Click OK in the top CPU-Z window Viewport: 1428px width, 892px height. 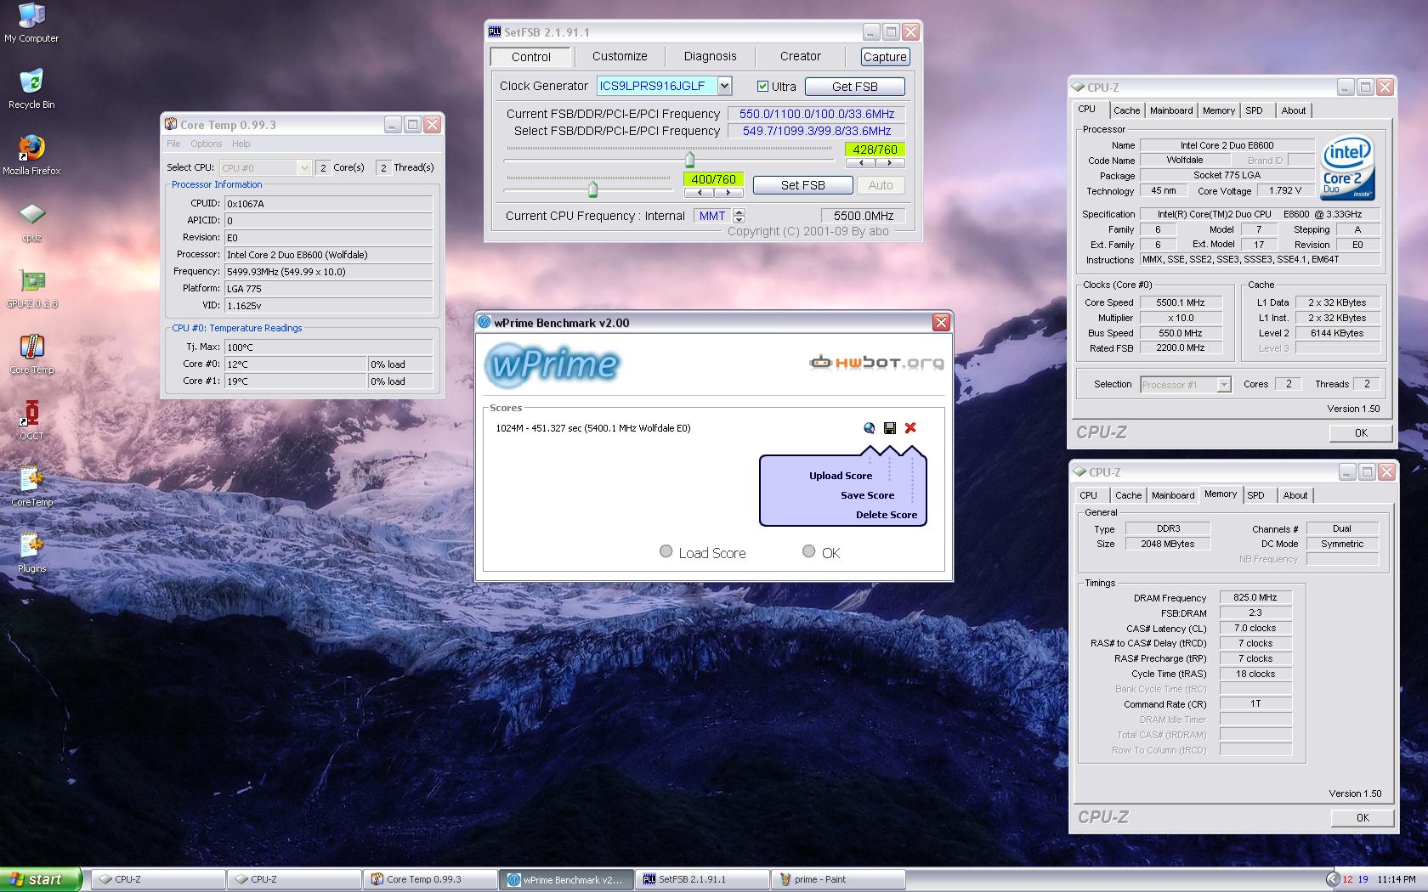(1361, 432)
